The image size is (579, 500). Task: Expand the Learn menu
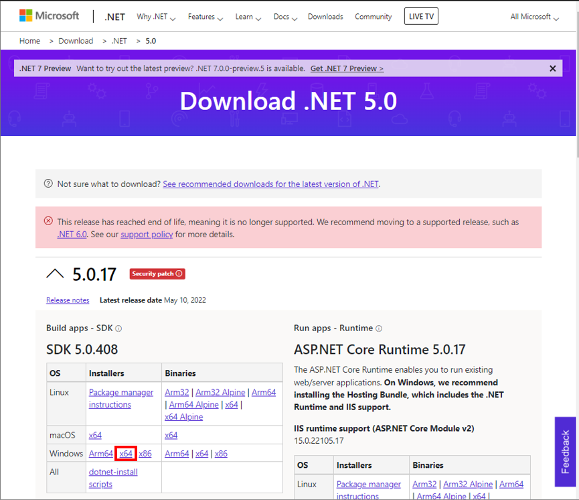click(248, 17)
